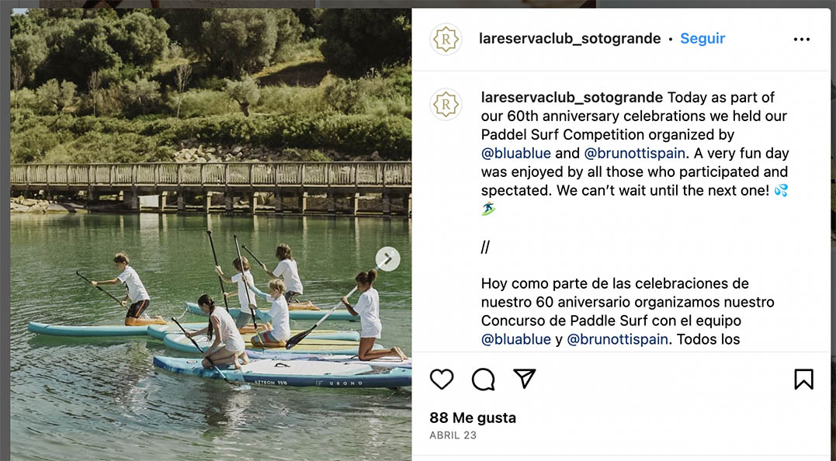
Task: Open lareservaclub_sotogrande username in caption
Action: click(x=572, y=98)
